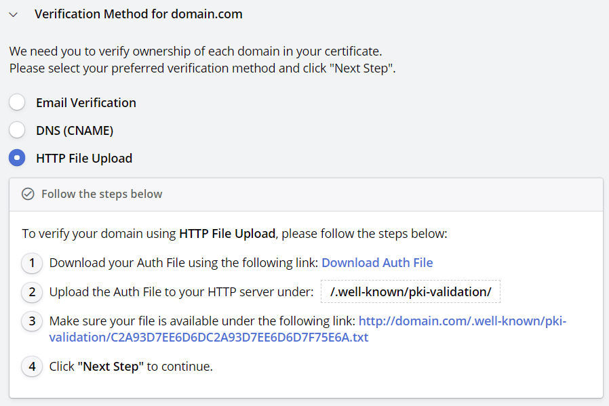Open the Download Auth File link
609x406 pixels.
[x=377, y=263]
